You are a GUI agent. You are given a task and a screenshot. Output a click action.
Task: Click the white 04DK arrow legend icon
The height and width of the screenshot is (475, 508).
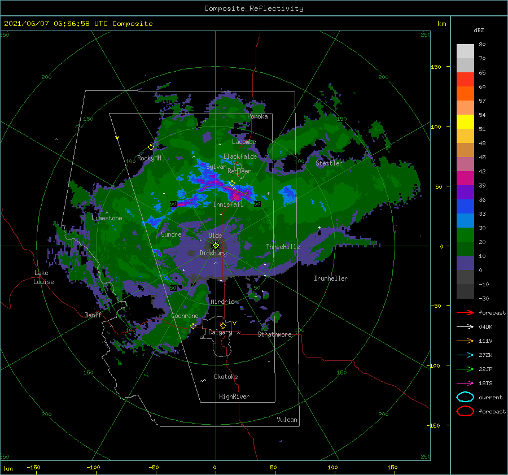(465, 327)
